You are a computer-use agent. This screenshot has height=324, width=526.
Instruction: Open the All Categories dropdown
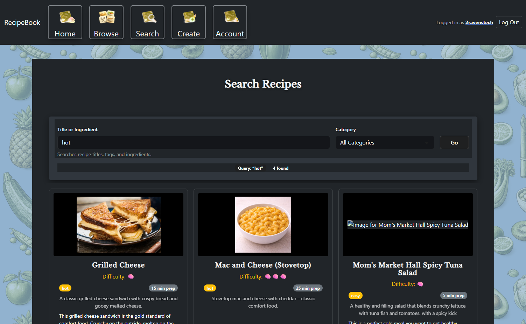pyautogui.click(x=384, y=142)
